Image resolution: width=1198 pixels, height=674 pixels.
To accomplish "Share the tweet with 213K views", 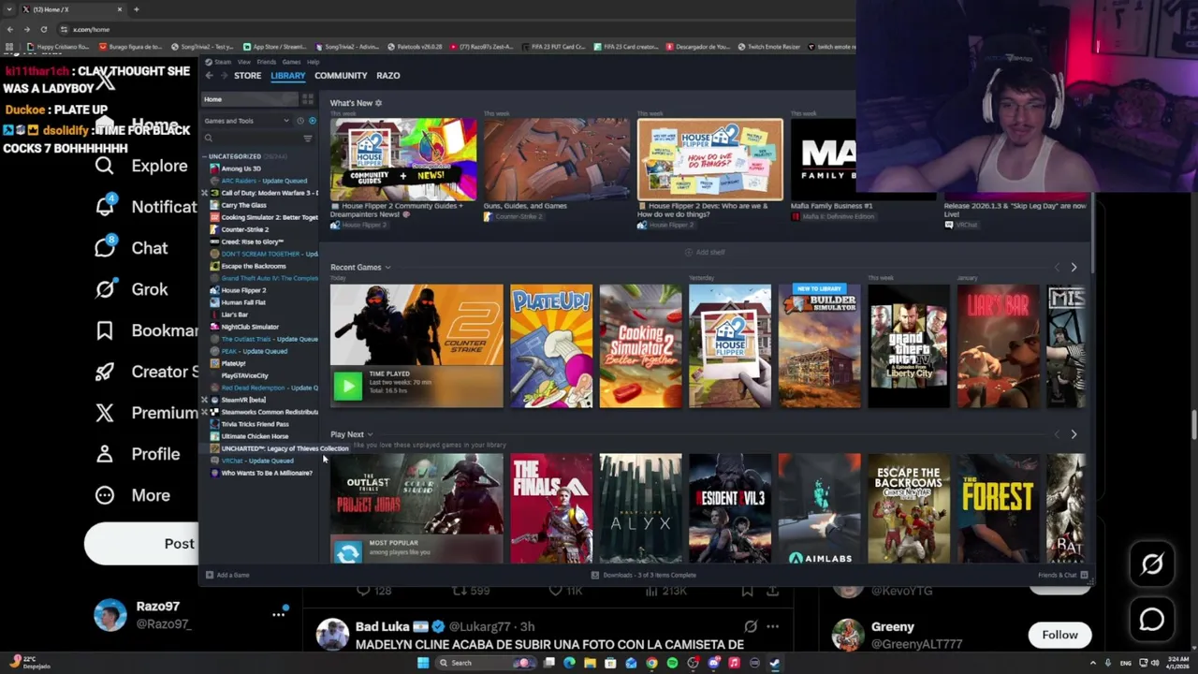I will coord(772,591).
